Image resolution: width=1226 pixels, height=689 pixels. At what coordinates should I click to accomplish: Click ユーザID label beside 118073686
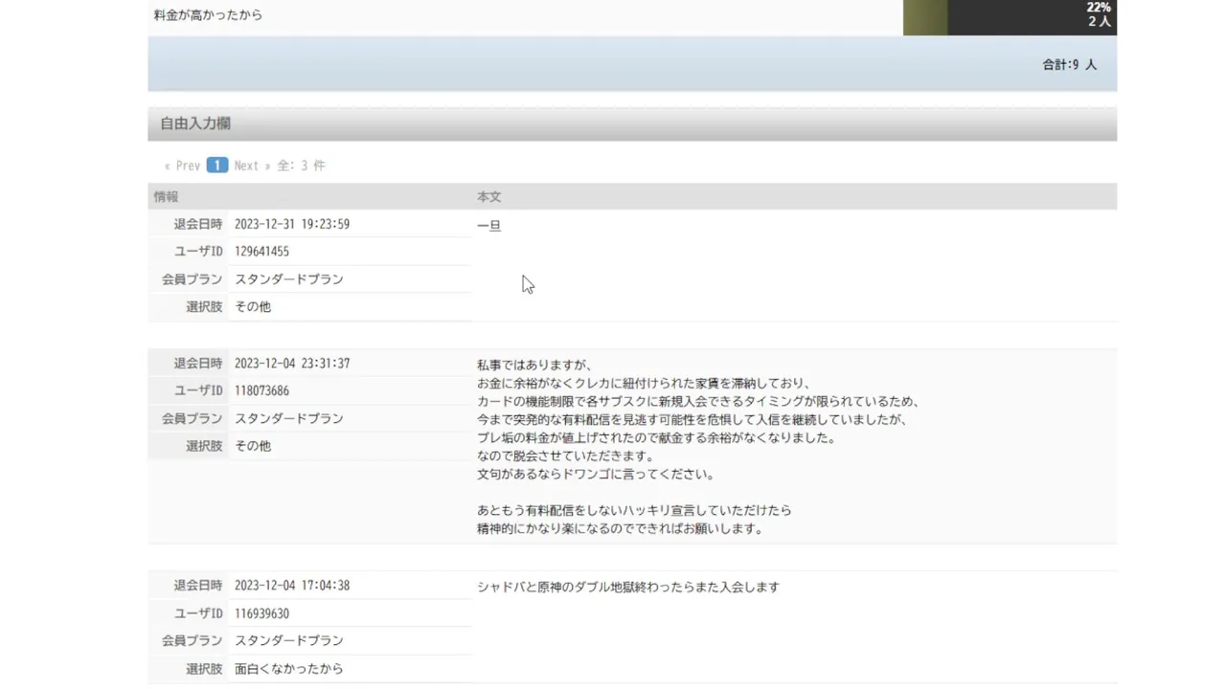198,391
